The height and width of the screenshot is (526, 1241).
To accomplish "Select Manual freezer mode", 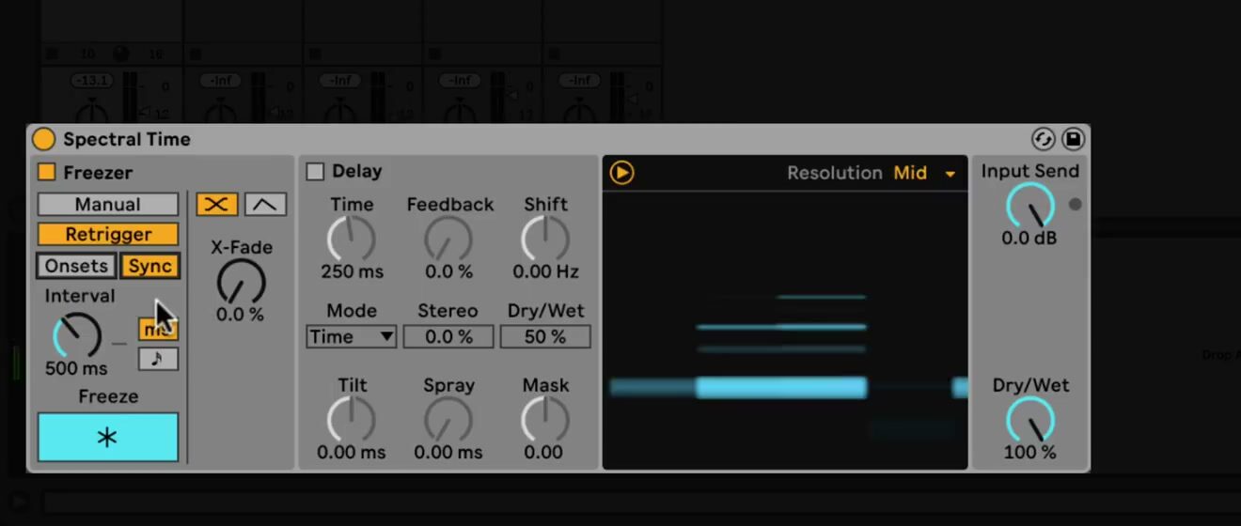I will pos(108,205).
